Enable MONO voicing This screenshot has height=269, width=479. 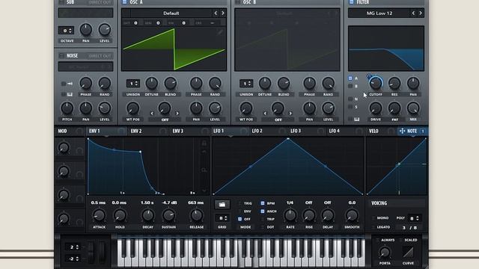pos(373,217)
